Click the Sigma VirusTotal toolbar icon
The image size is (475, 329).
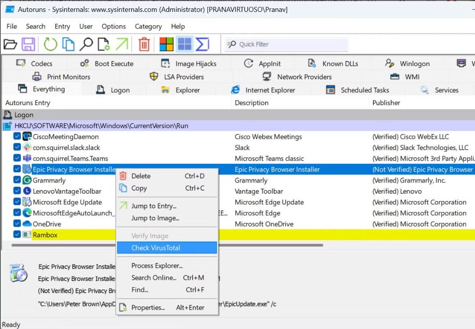pyautogui.click(x=202, y=44)
